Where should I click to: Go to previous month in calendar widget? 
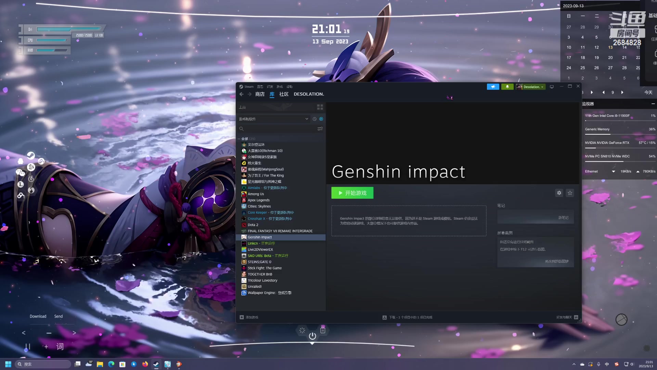click(x=603, y=92)
